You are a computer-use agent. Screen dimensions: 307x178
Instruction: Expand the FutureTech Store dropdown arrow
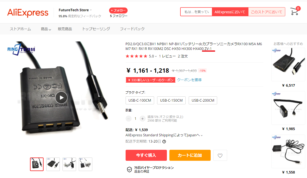91,10
